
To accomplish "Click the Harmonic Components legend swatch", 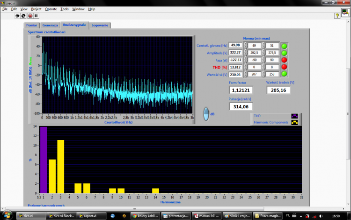I will (294, 122).
